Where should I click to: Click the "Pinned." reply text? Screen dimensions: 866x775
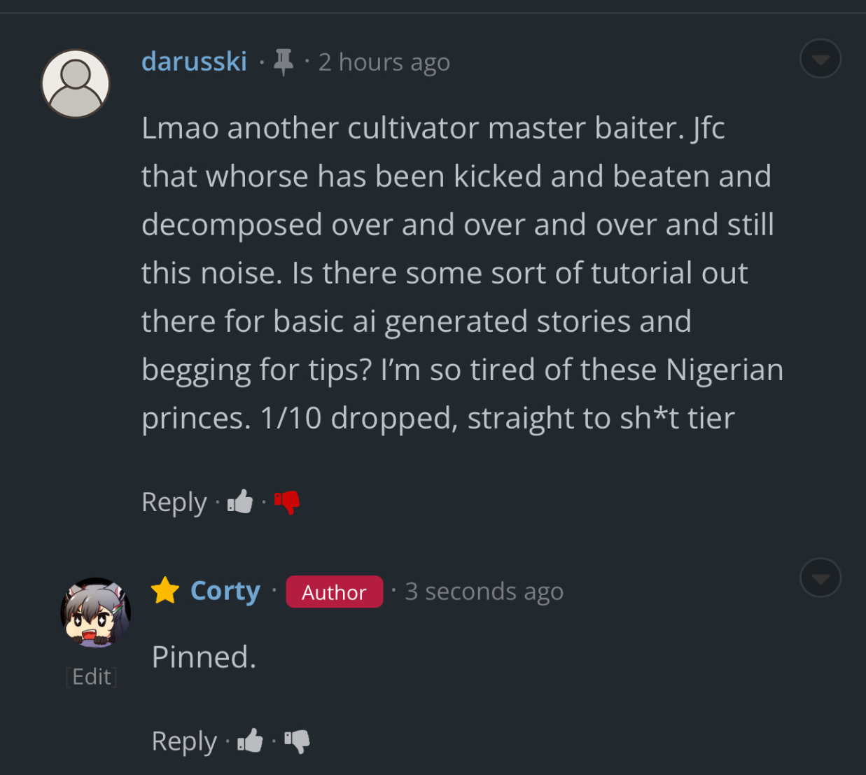tap(204, 657)
